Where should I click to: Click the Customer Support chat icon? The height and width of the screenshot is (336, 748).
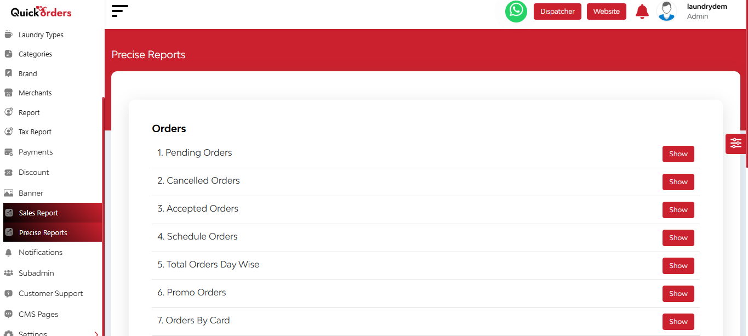pyautogui.click(x=8, y=293)
